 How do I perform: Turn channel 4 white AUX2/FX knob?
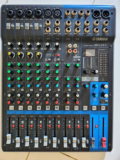click(38, 95)
